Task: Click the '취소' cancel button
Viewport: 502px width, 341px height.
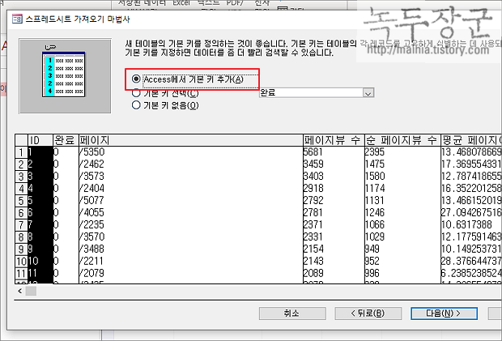Action: point(292,313)
